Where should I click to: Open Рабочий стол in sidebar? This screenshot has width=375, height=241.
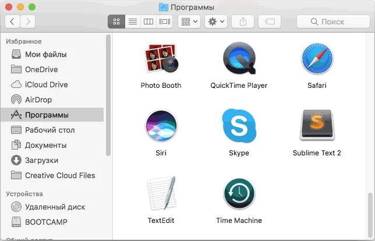click(x=52, y=130)
